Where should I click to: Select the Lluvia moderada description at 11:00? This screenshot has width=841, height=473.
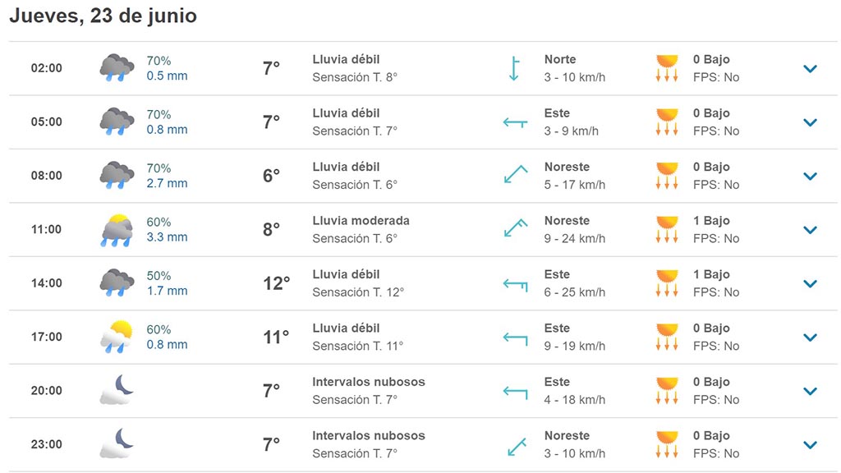click(x=361, y=221)
